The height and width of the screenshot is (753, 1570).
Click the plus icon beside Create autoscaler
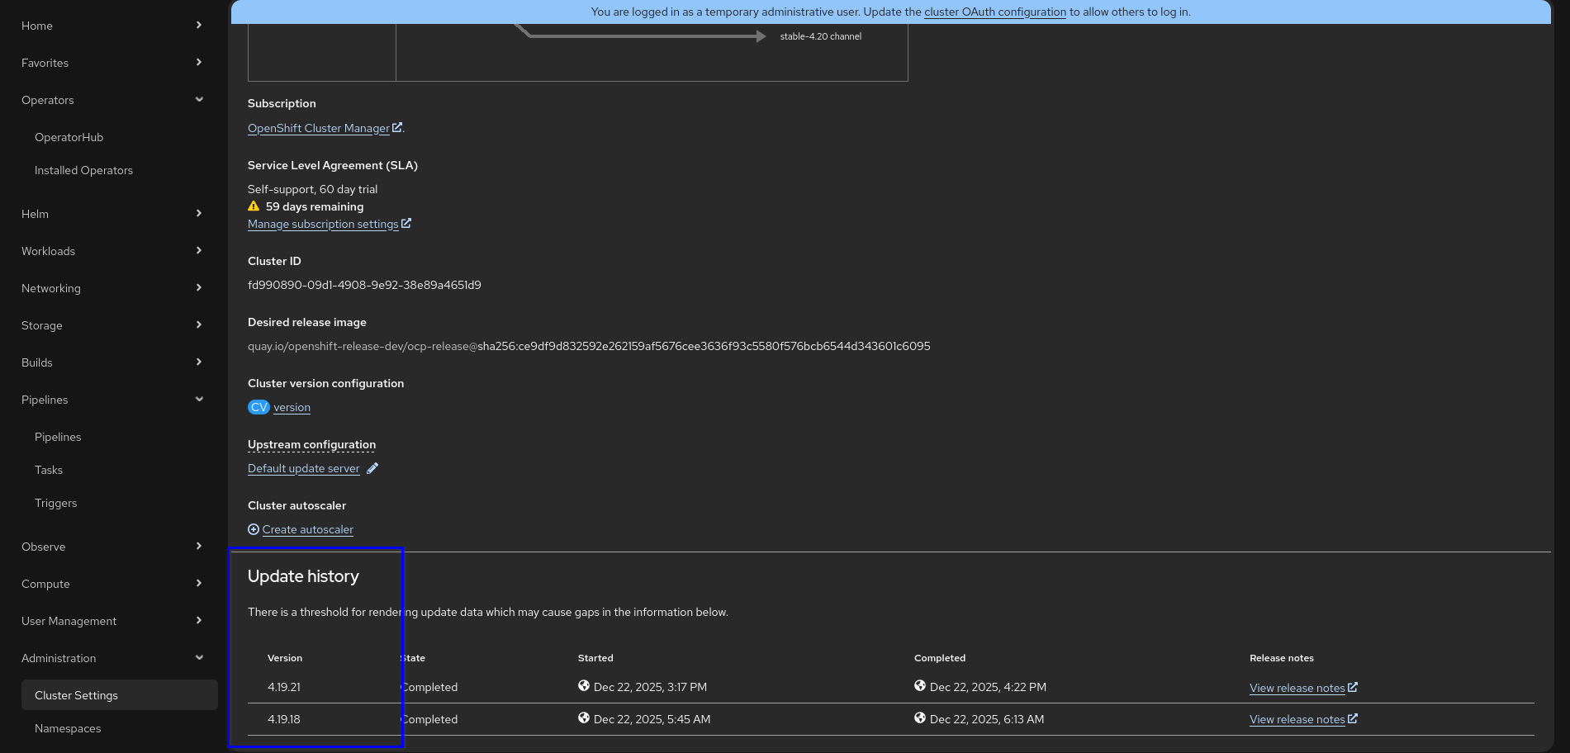click(x=254, y=530)
